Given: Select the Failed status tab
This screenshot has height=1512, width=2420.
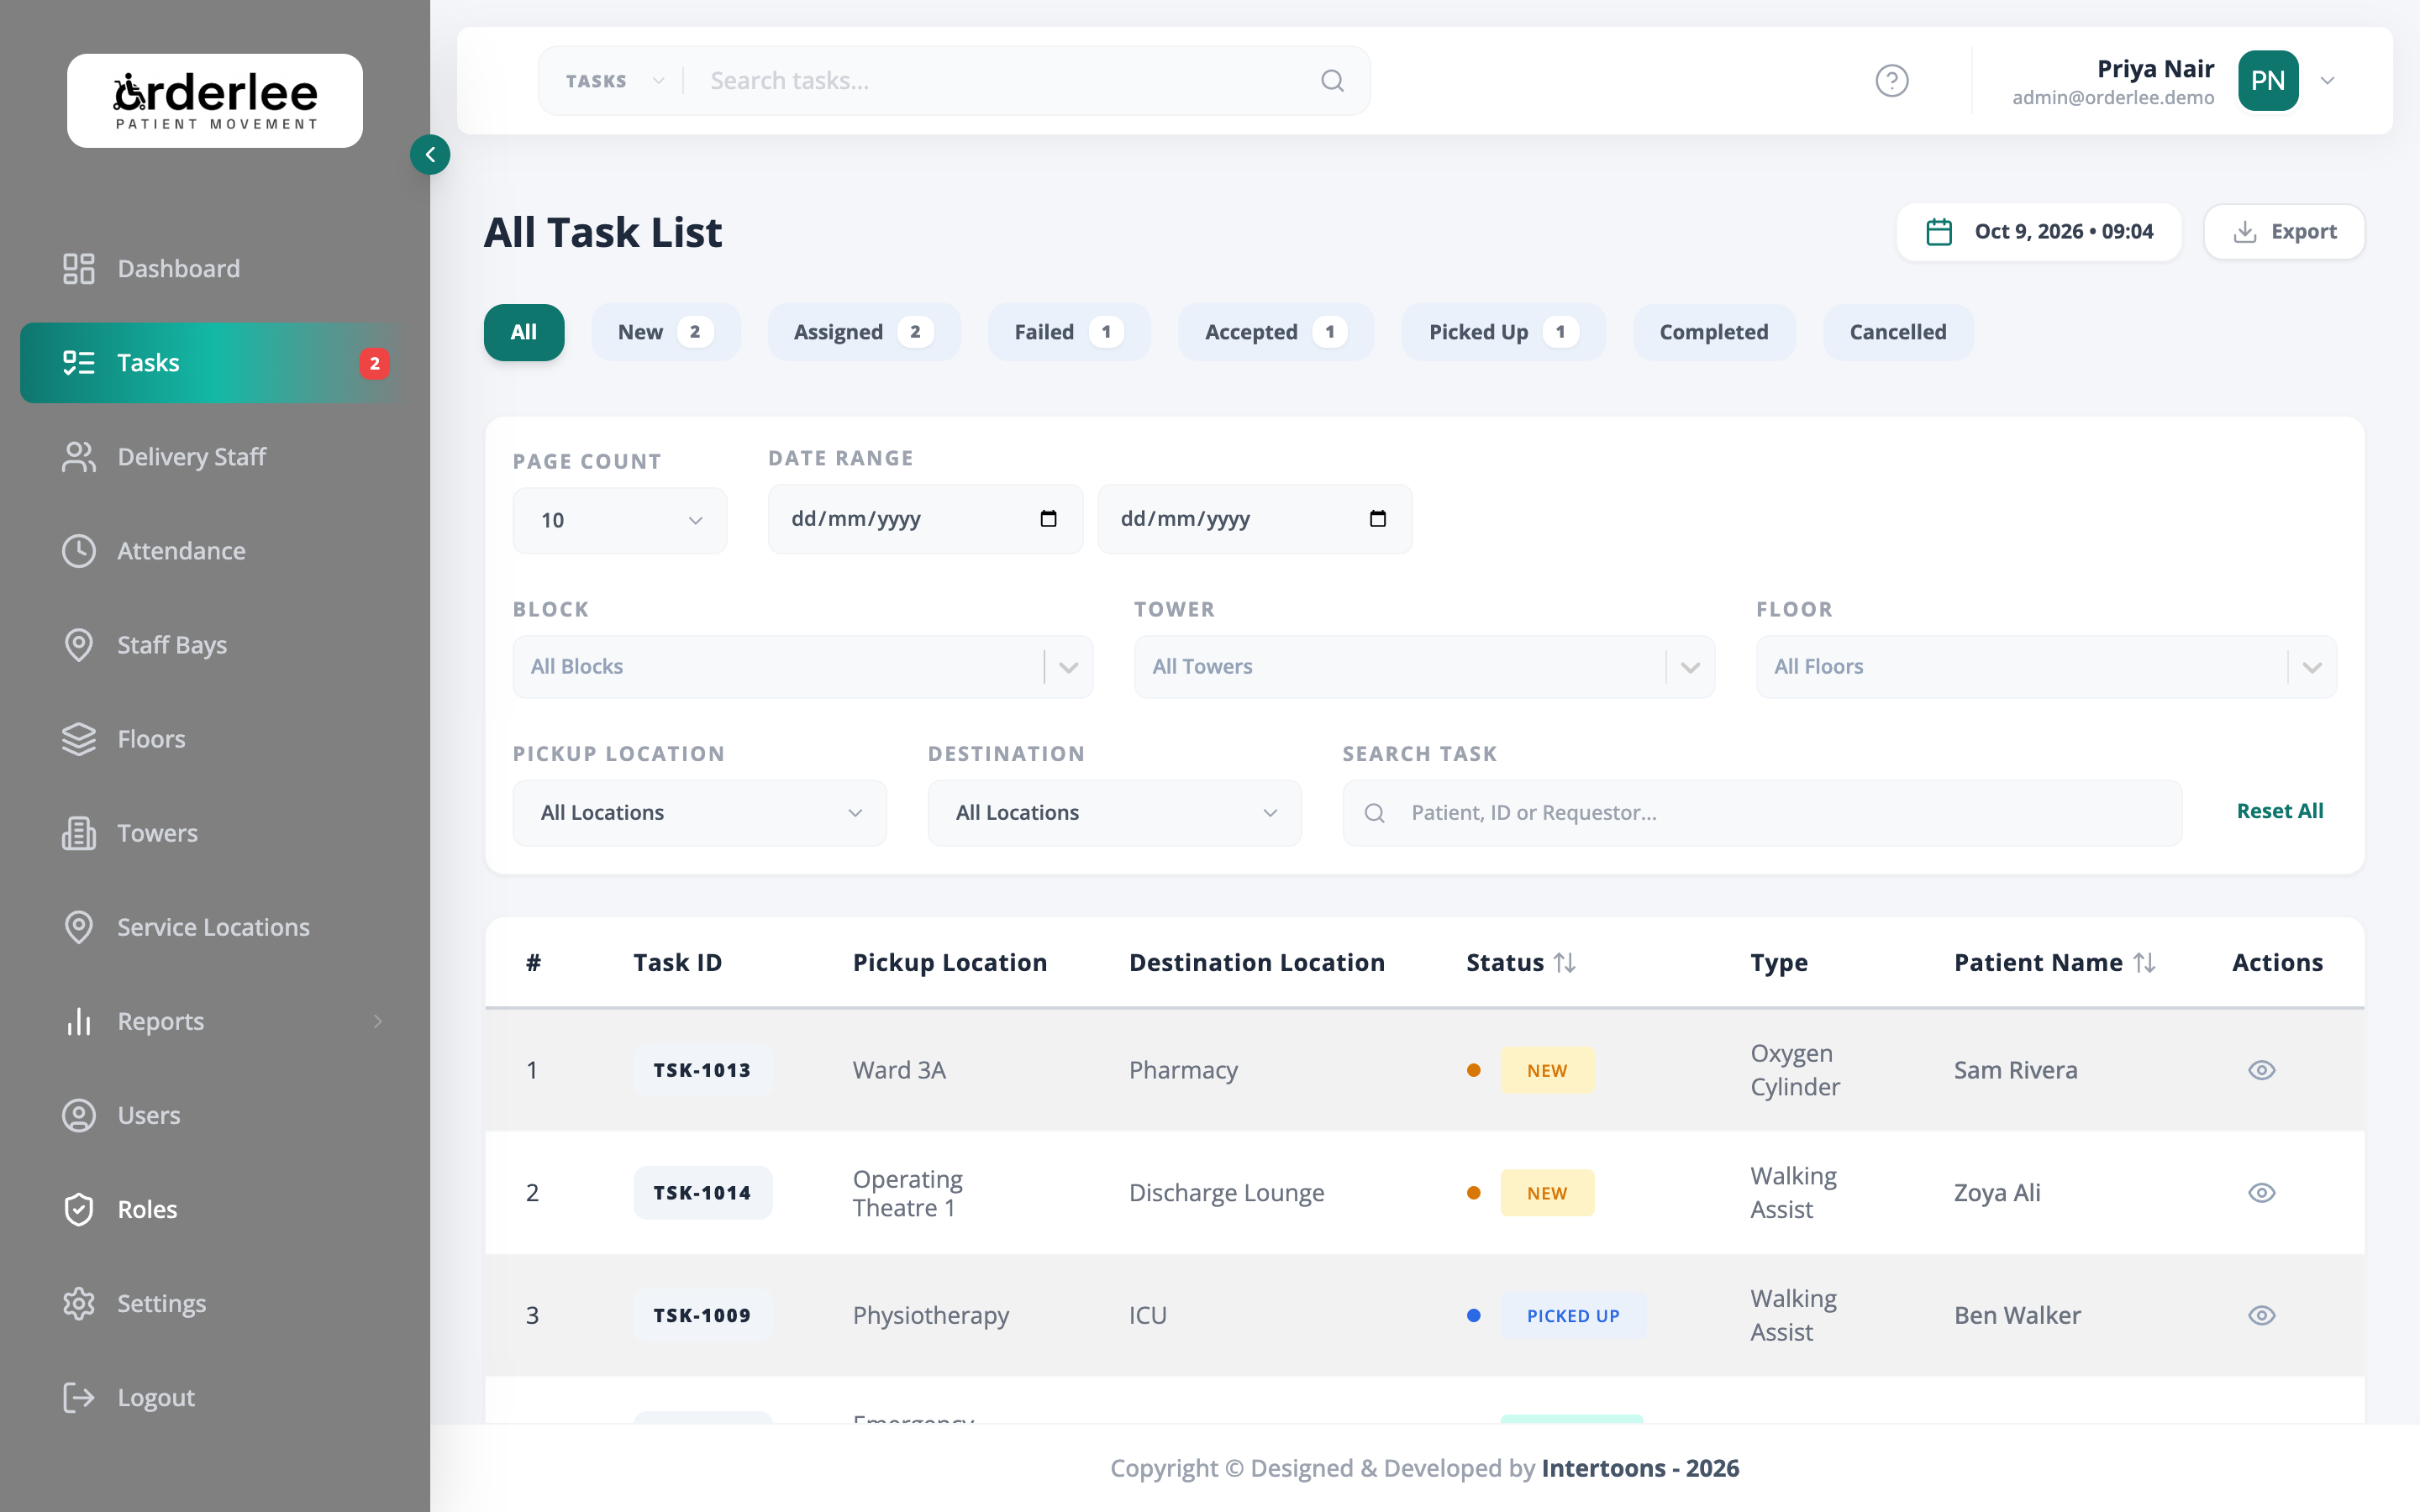Looking at the screenshot, I should coord(1068,332).
